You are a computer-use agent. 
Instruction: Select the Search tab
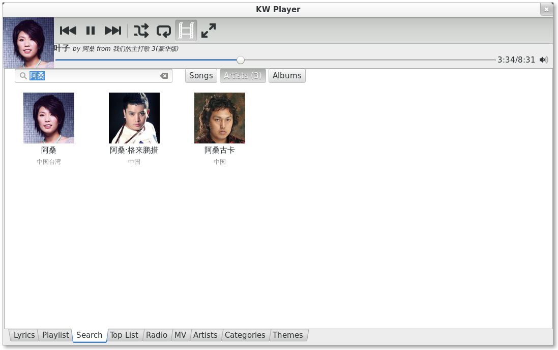pos(90,335)
